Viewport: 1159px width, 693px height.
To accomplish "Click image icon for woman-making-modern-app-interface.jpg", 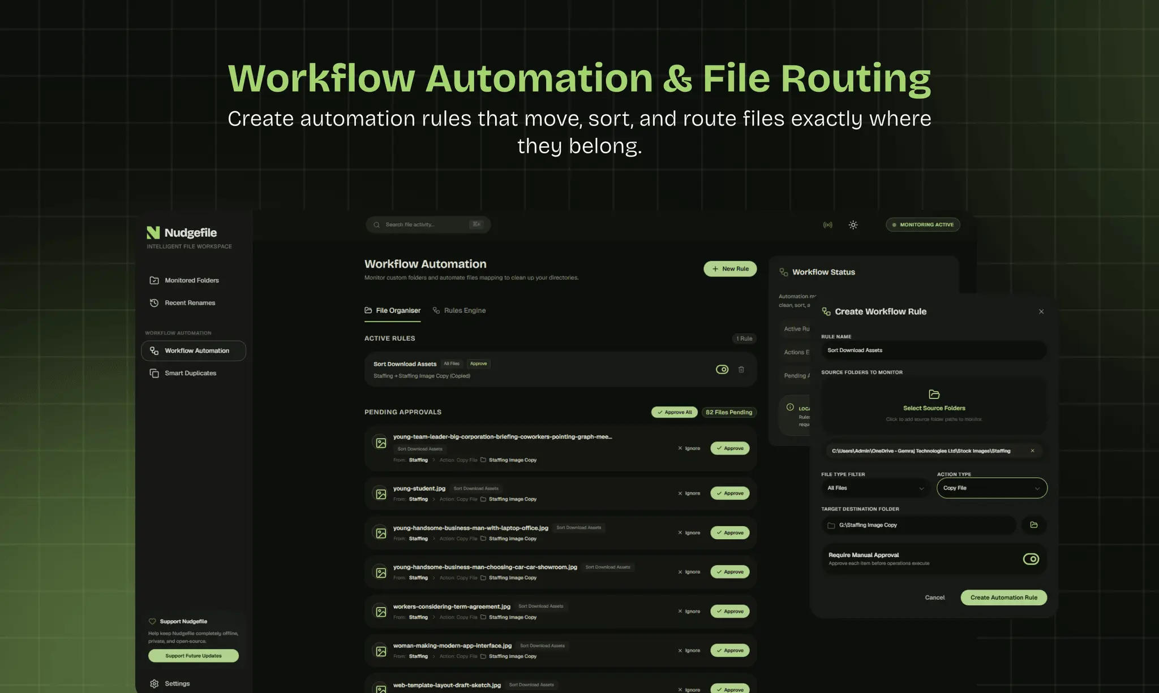I will pos(381,651).
